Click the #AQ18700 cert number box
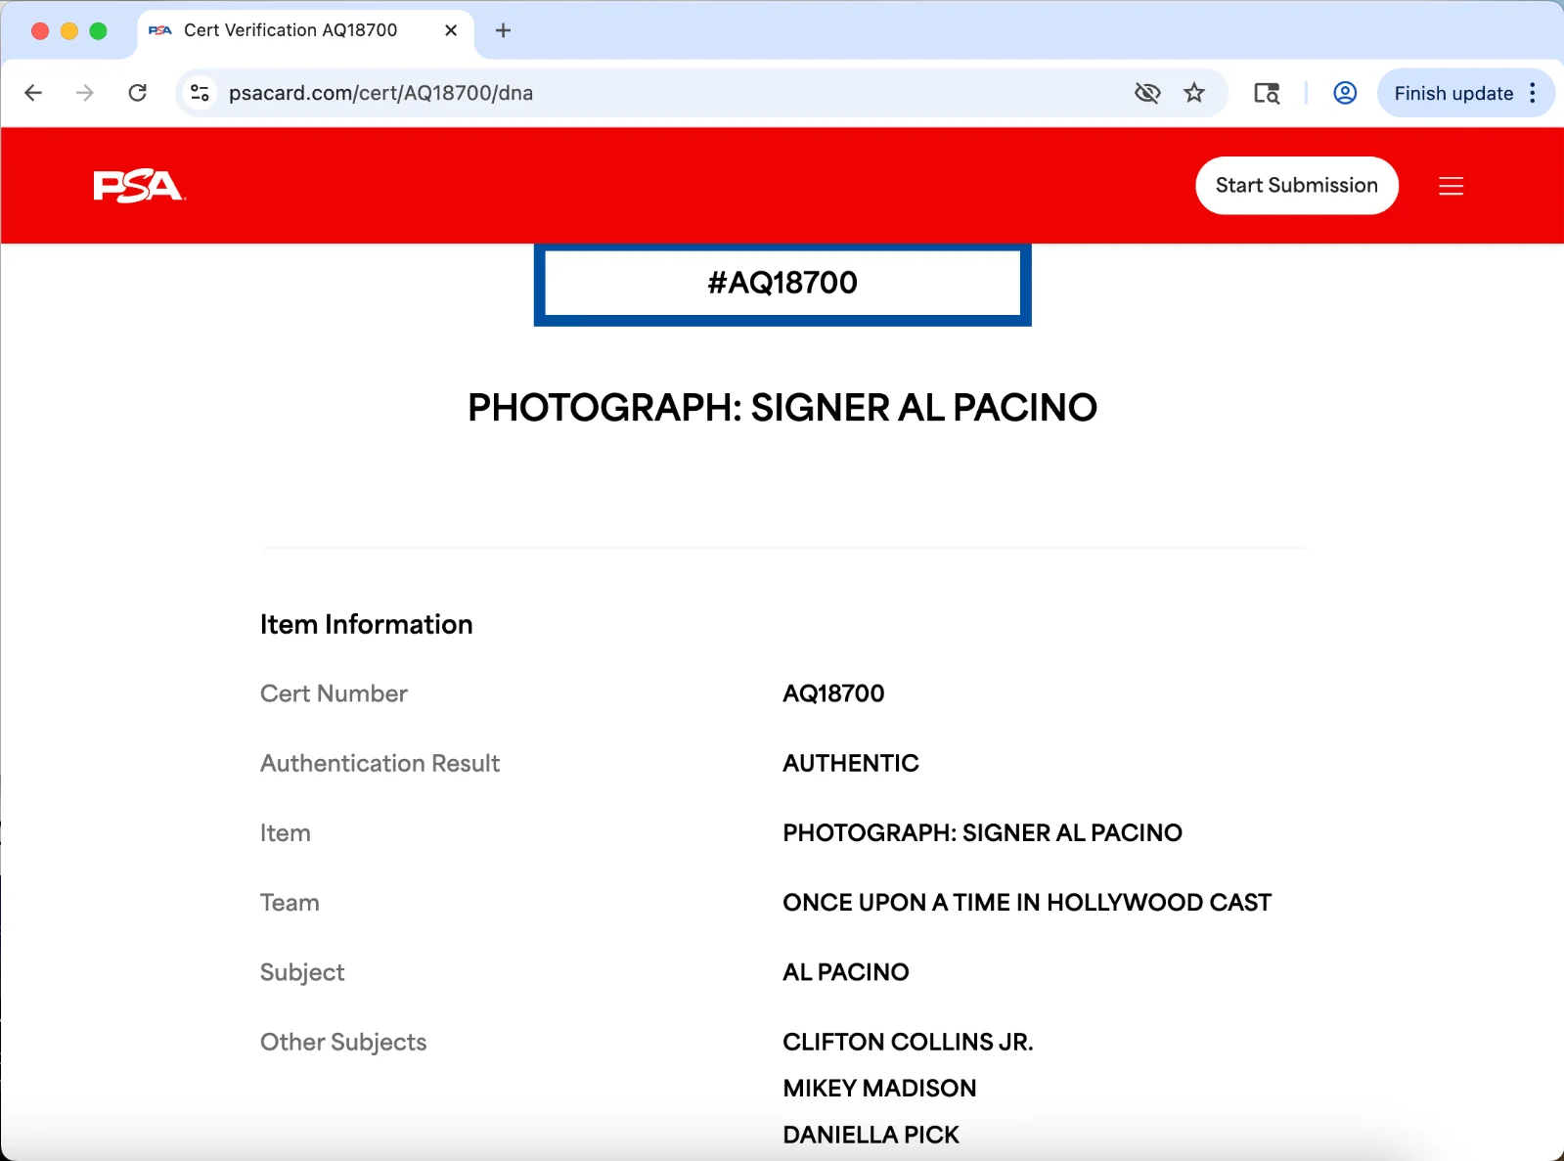 click(x=782, y=283)
